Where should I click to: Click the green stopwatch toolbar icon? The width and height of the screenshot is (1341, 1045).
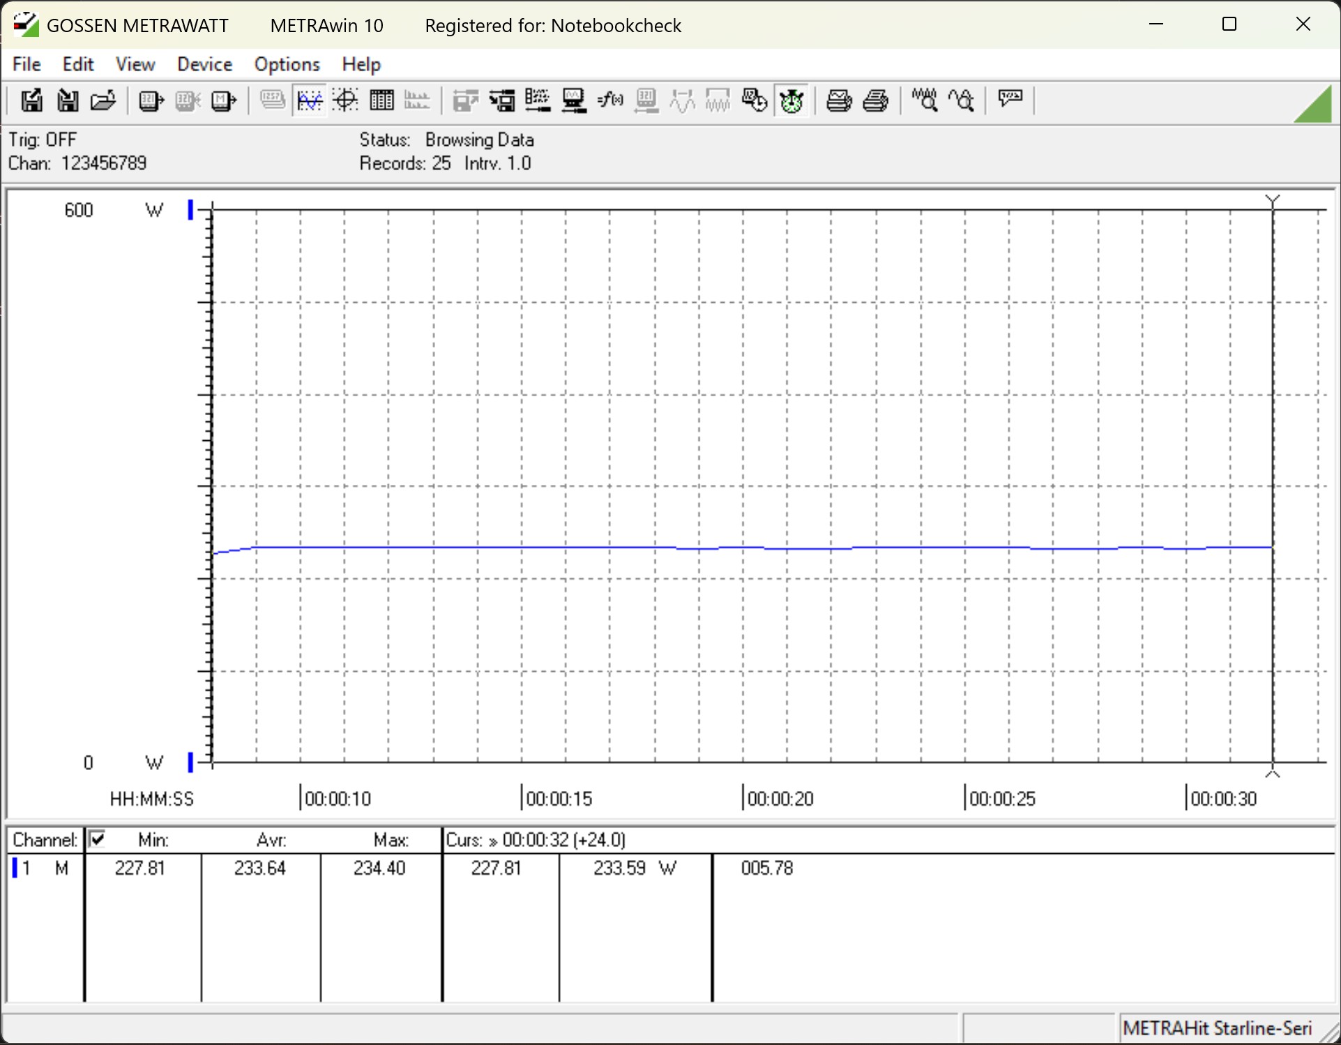pyautogui.click(x=791, y=101)
